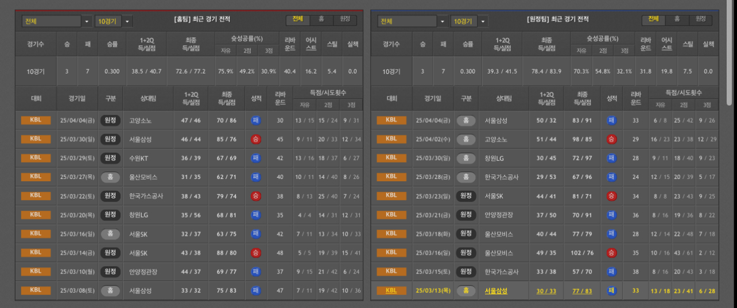Click the highlighted 77 / 83 final score link
Image resolution: width=737 pixels, height=308 pixels.
tap(581, 291)
